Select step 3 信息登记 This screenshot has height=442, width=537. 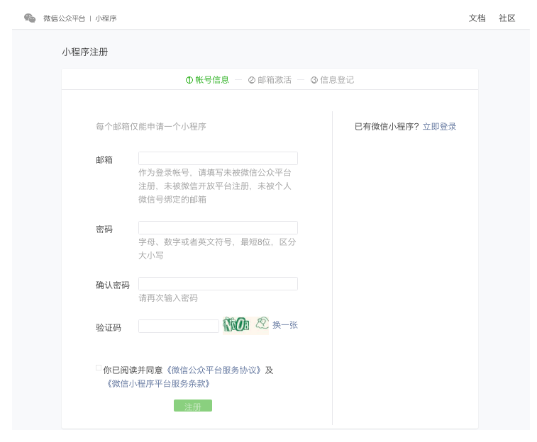(332, 80)
